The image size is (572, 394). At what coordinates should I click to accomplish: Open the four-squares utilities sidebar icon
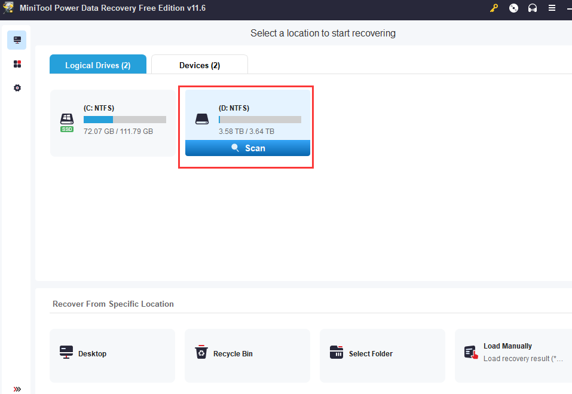17,64
